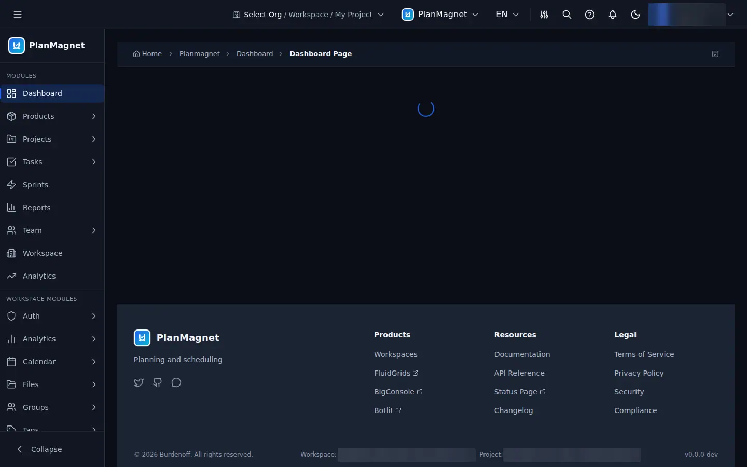The width and height of the screenshot is (747, 467).
Task: Click the Tasks checkbox icon in sidebar
Action: pos(11,162)
